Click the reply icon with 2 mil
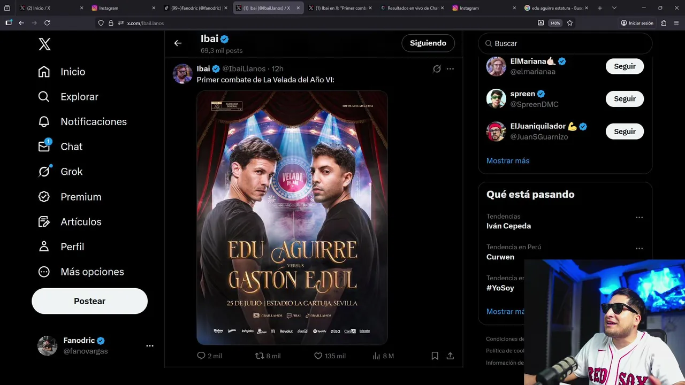Image resolution: width=685 pixels, height=385 pixels. (201, 356)
